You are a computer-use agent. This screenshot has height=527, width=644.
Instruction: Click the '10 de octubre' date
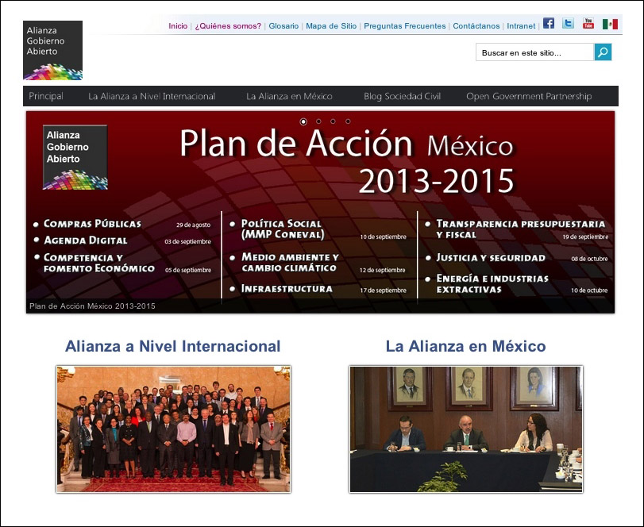pos(589,290)
